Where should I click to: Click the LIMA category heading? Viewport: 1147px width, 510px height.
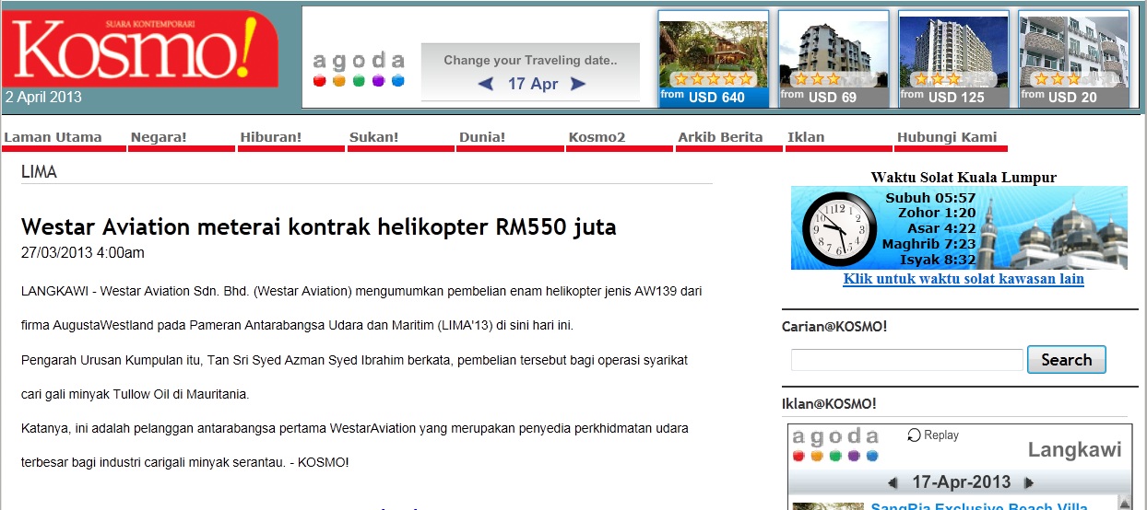point(39,172)
